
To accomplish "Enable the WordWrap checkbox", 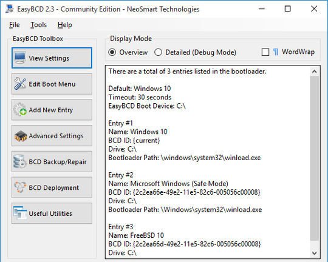I will click(x=265, y=52).
